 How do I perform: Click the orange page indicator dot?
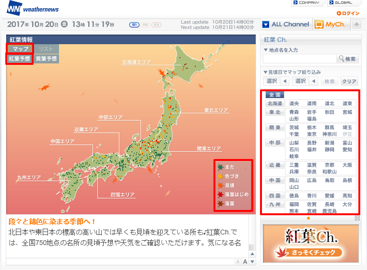pyautogui.click(x=308, y=218)
